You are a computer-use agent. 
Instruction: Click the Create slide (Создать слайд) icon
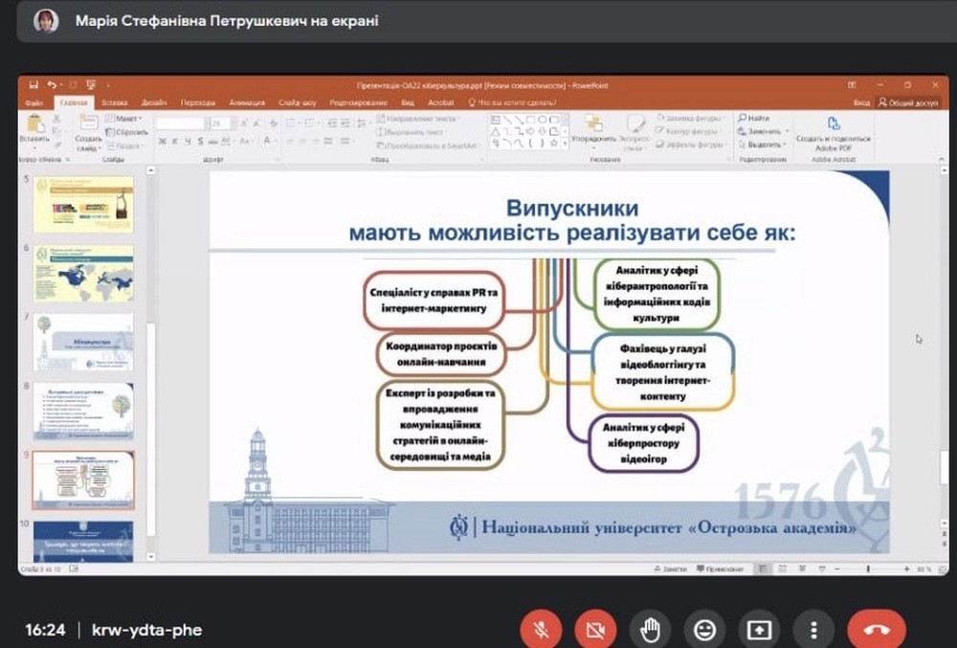[x=88, y=123]
